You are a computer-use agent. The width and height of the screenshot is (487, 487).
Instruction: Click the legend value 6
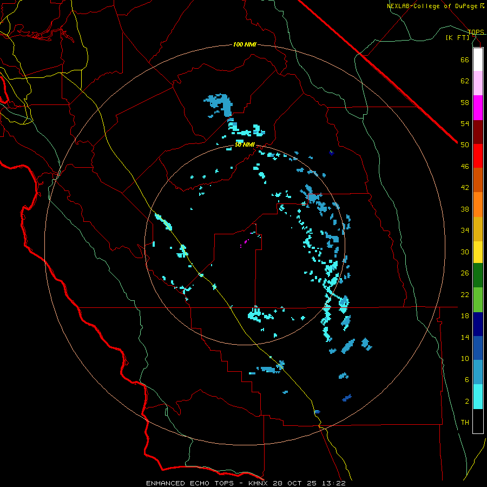coord(467,380)
